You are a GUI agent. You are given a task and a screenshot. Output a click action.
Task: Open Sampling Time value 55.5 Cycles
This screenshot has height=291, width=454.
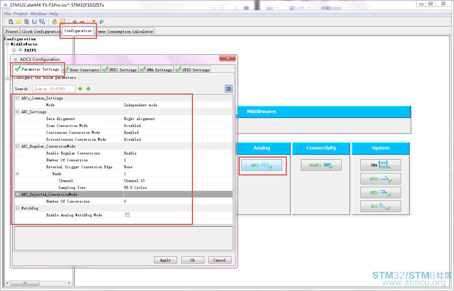(x=135, y=187)
